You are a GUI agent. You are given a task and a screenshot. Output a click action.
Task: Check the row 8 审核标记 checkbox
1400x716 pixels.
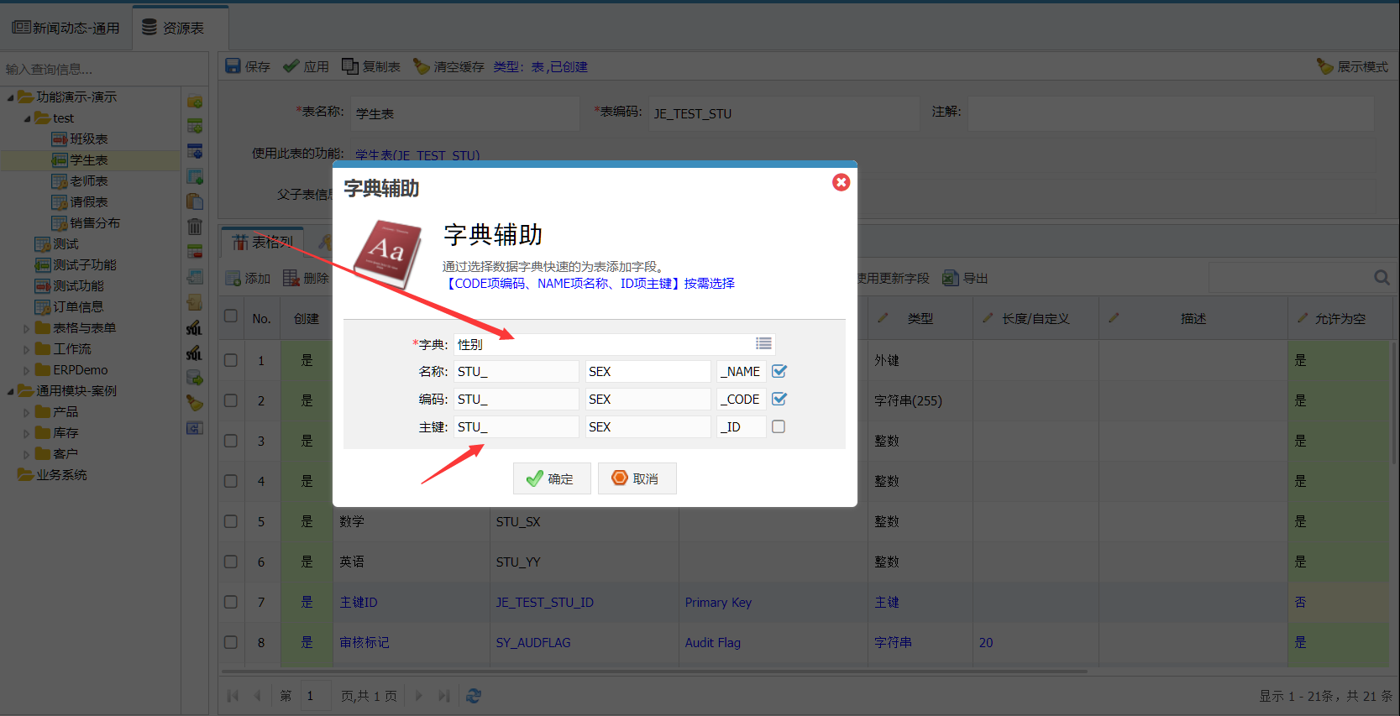pyautogui.click(x=231, y=642)
